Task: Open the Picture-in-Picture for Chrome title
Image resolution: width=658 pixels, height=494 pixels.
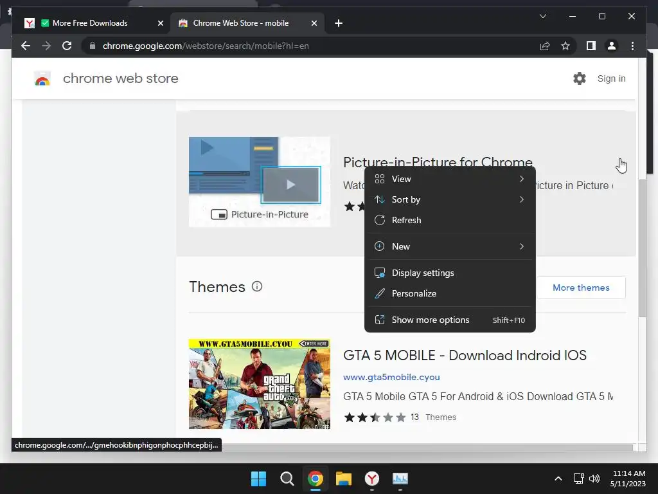Action: [438, 162]
